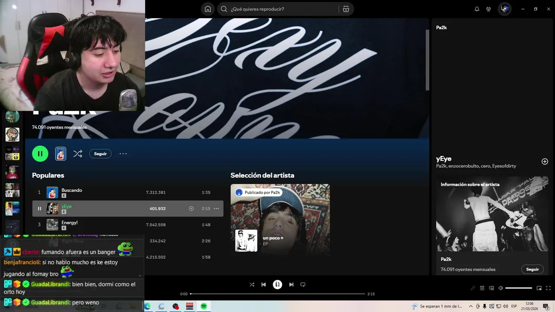555x312 pixels.
Task: Toggle repeat in the player bar
Action: (x=303, y=285)
